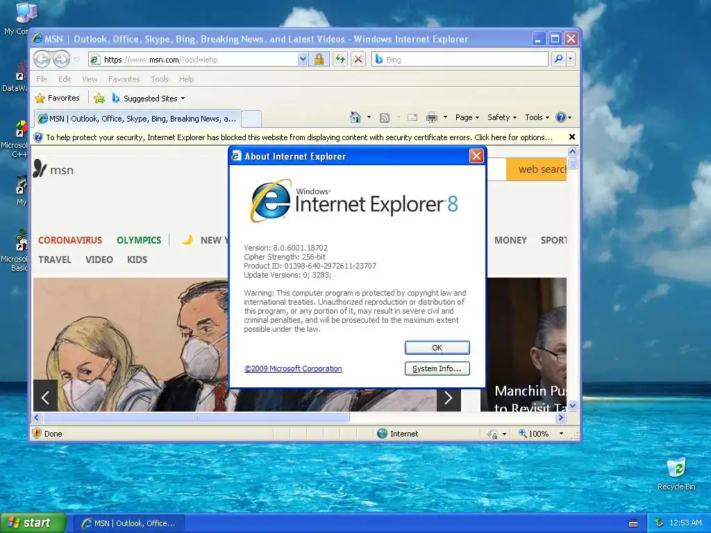The image size is (711, 533).
Task: Open the MONEY section link
Action: tap(510, 240)
